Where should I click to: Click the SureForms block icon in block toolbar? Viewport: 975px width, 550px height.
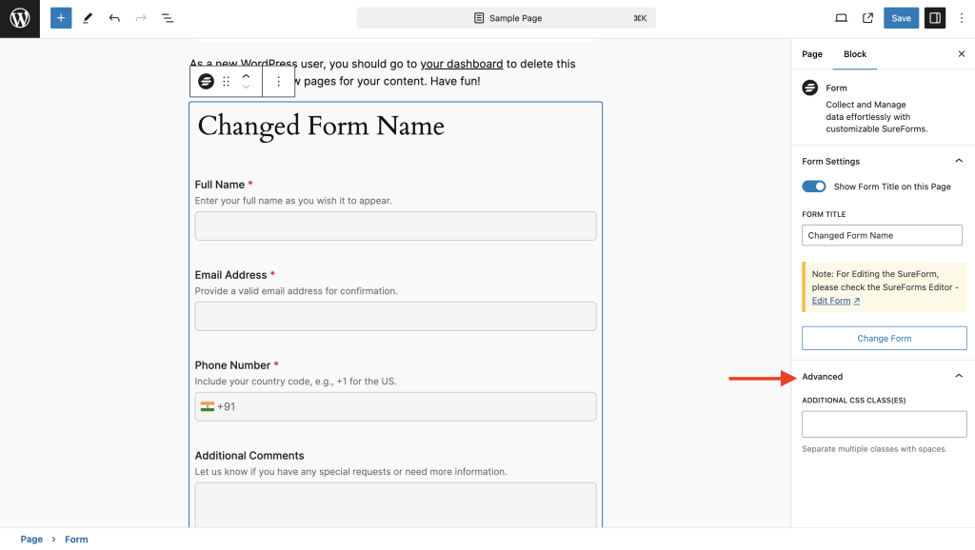pyautogui.click(x=206, y=82)
